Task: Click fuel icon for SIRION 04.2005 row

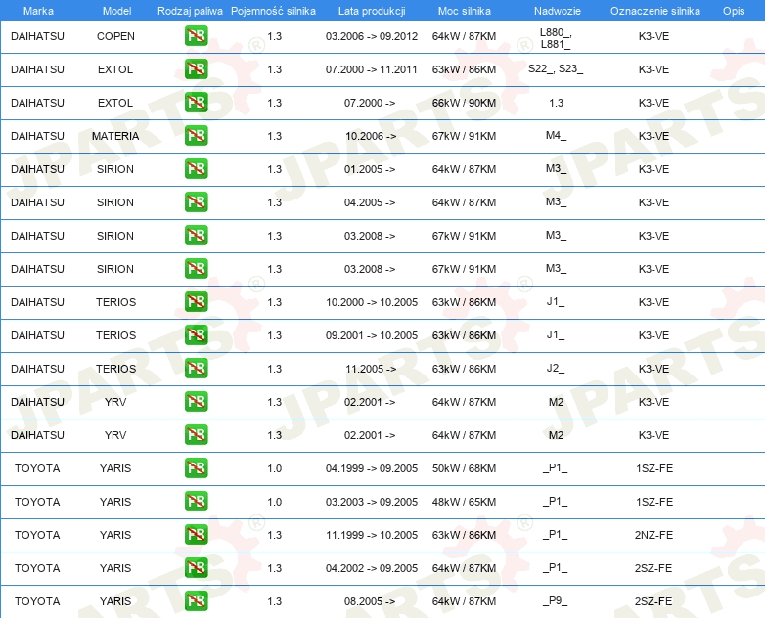Action: tap(196, 202)
